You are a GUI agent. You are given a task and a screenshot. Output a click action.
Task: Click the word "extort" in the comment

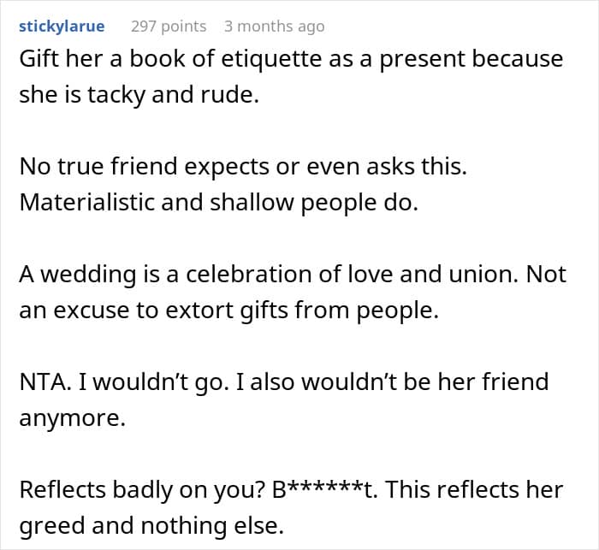click(185, 309)
